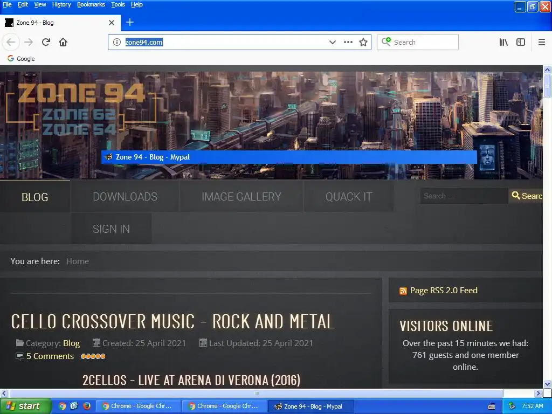
Task: Go back to the previous page
Action: pyautogui.click(x=11, y=42)
